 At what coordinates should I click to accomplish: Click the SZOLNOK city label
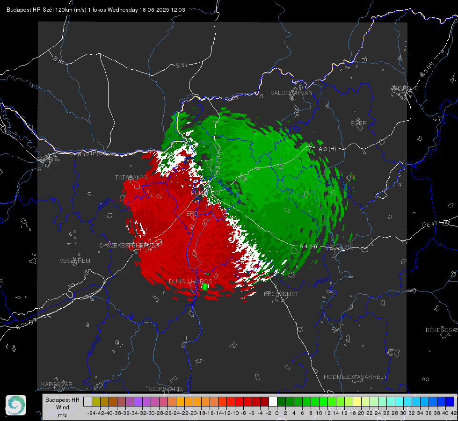(x=340, y=247)
